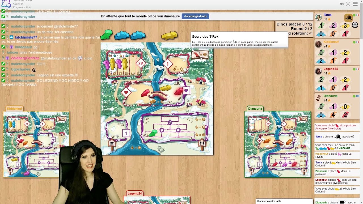363x204 pixels.
Task: Click Tarsa's green dinosaur counter
Action: [x=321, y=26]
